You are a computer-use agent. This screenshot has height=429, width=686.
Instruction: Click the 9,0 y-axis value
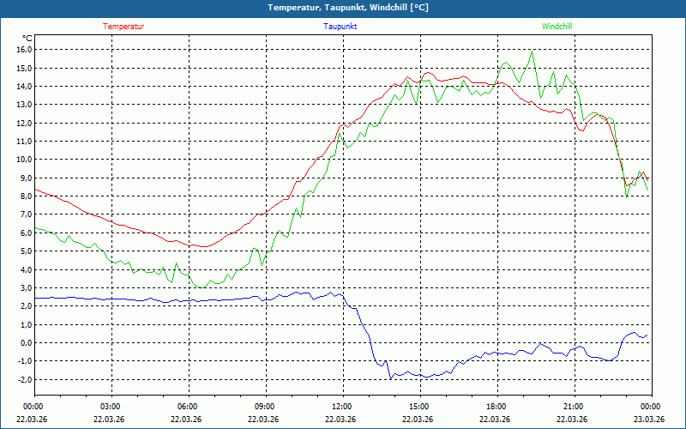coord(27,178)
